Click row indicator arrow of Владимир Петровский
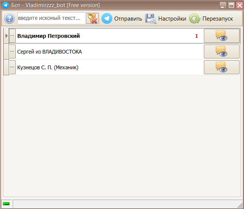Image resolution: width=244 pixels, height=209 pixels. [6, 36]
